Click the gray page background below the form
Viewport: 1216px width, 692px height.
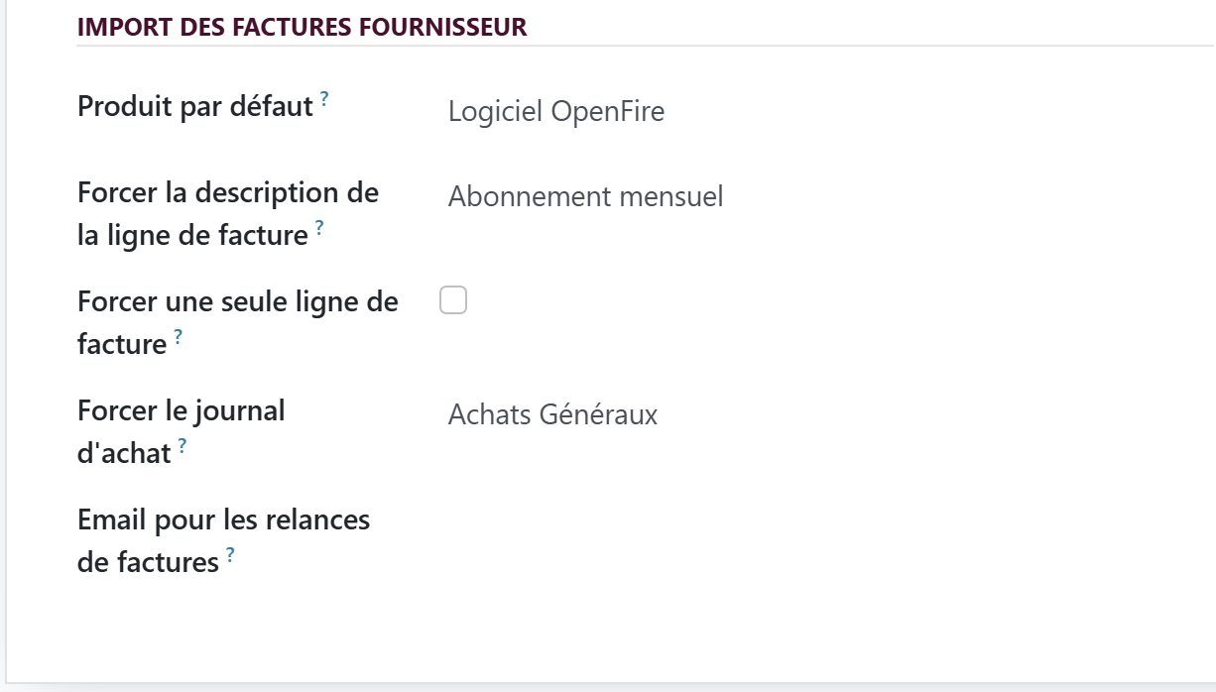coord(608,688)
